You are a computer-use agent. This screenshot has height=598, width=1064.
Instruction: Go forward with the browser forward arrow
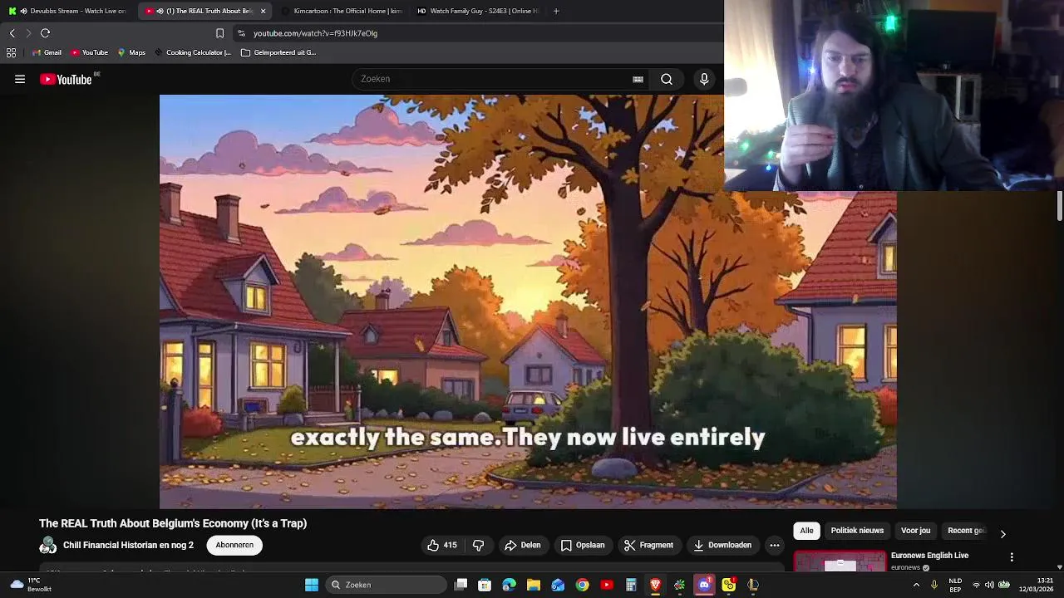[x=28, y=33]
